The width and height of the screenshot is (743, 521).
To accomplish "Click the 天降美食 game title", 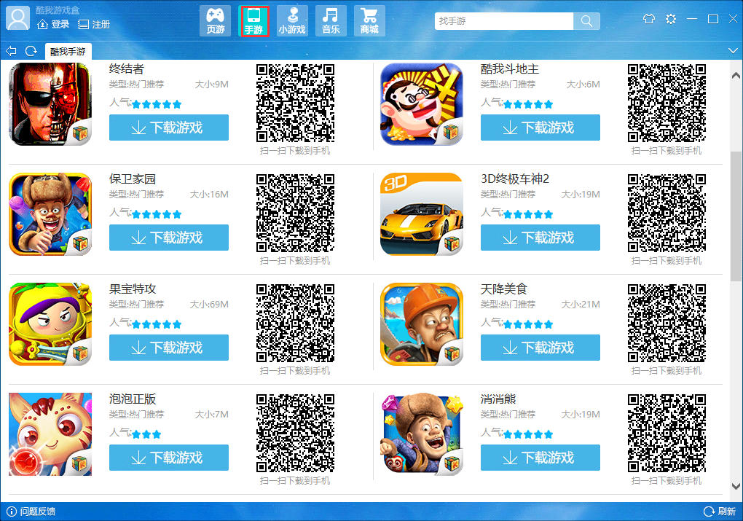I will pos(503,289).
